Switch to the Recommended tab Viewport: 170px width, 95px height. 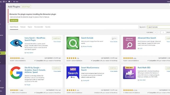39,27
